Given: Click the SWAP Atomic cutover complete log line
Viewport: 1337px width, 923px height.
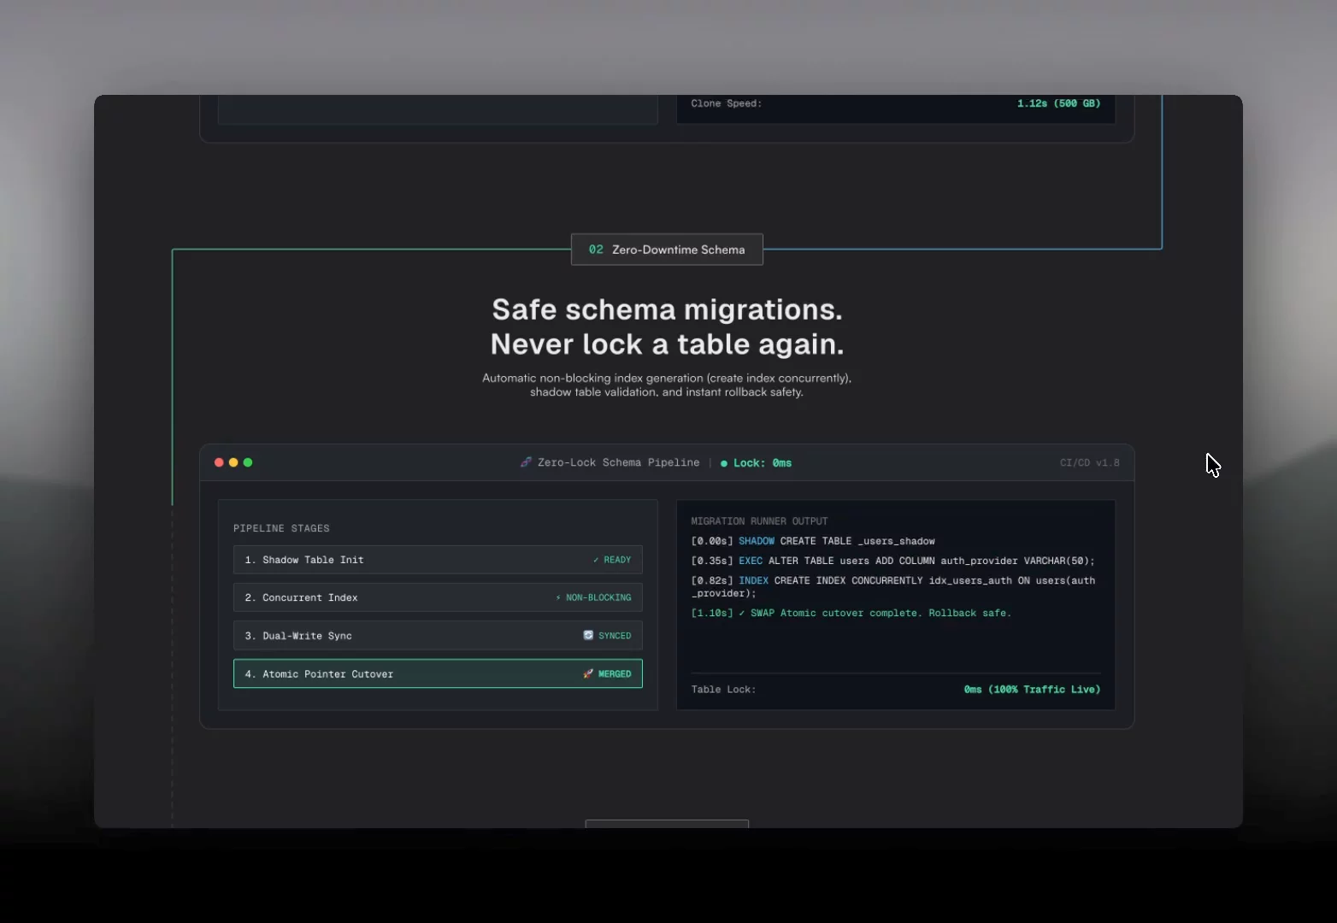Looking at the screenshot, I should click(x=851, y=613).
